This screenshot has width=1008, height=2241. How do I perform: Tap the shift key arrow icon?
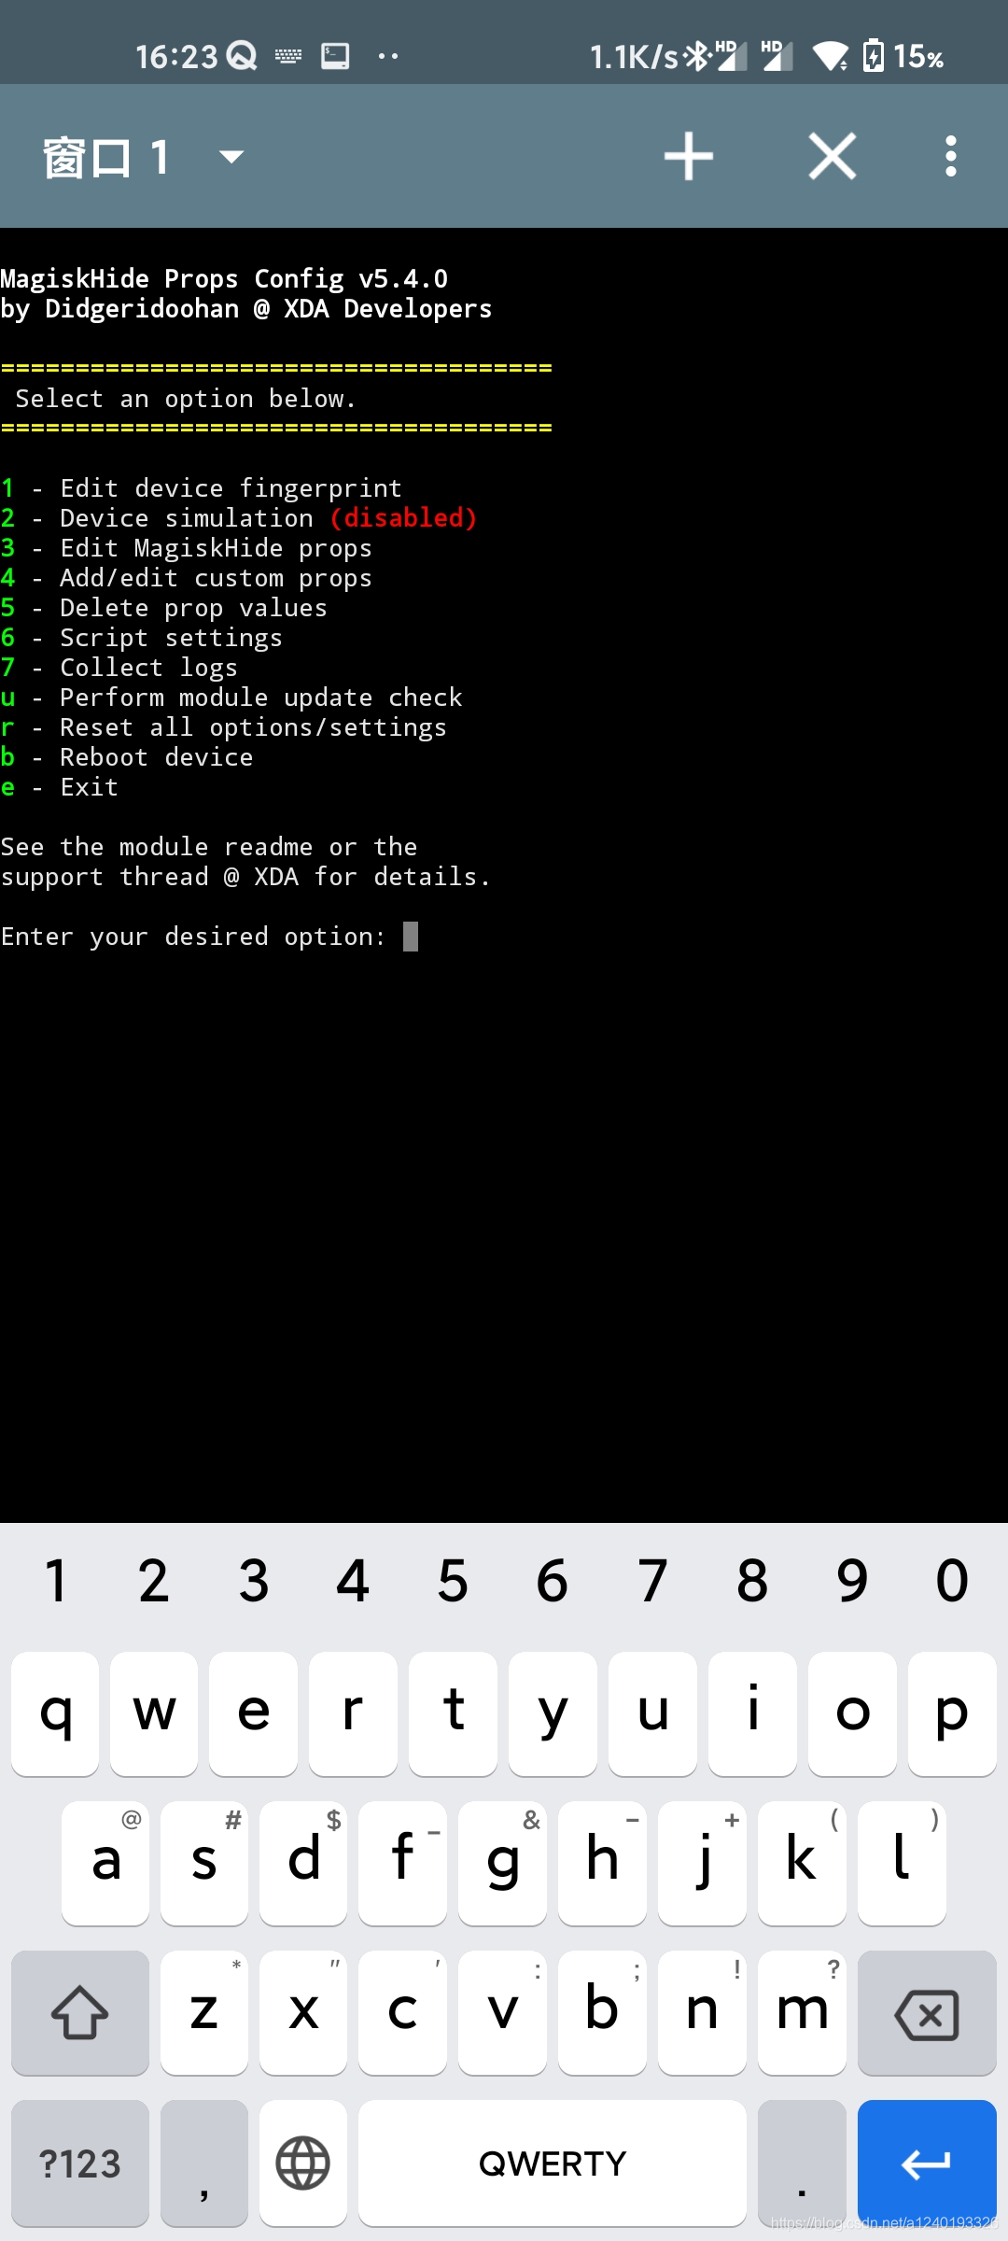click(x=80, y=2013)
